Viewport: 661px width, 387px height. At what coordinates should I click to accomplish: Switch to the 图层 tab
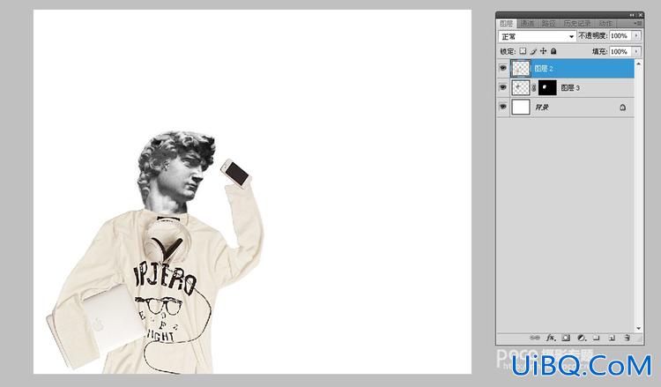506,24
